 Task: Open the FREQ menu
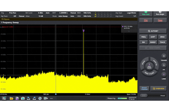[143, 37]
